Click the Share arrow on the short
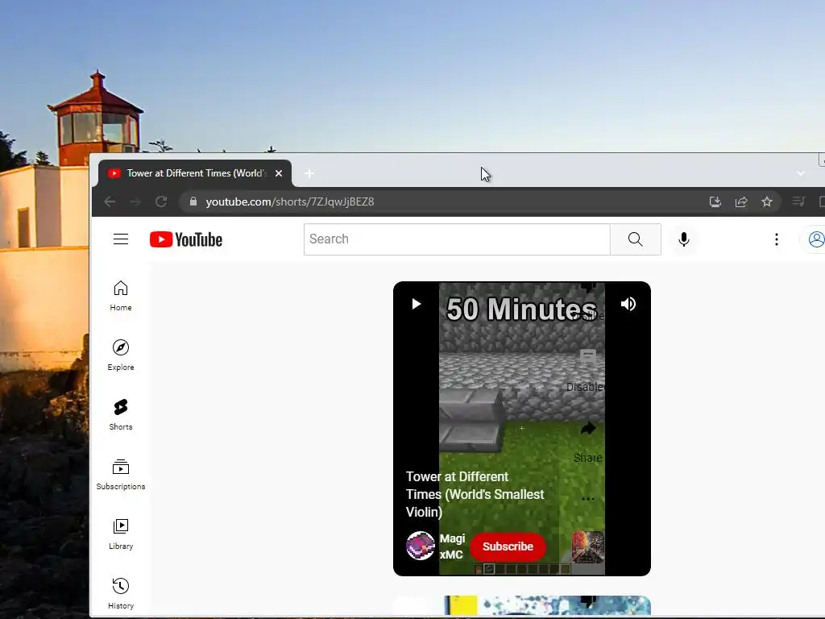The image size is (825, 619). (587, 429)
